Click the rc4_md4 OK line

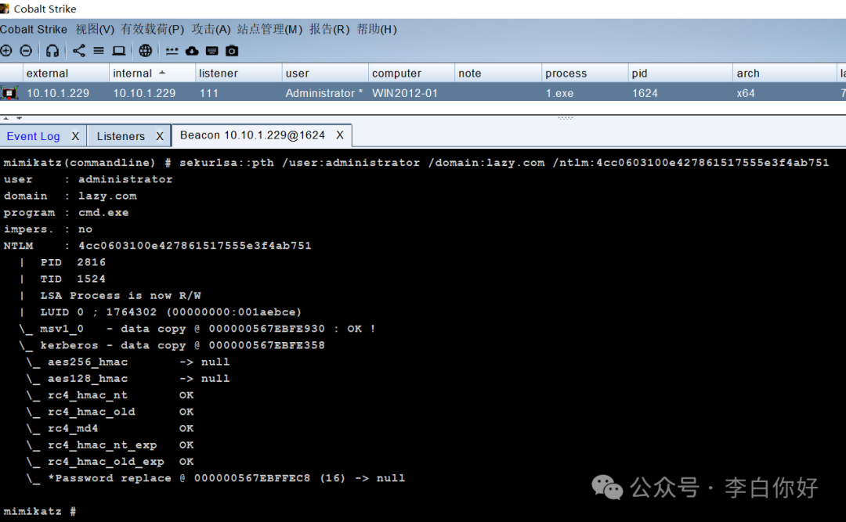(x=110, y=428)
